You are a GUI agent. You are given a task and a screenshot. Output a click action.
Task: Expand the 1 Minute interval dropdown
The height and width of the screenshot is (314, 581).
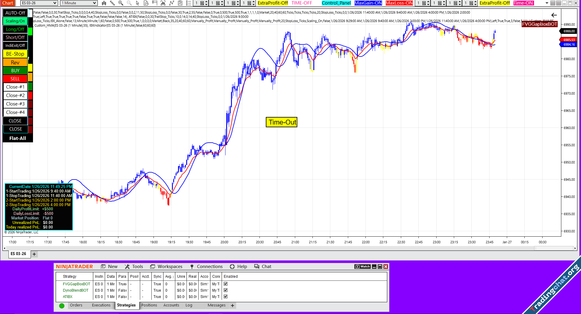pyautogui.click(x=79, y=3)
